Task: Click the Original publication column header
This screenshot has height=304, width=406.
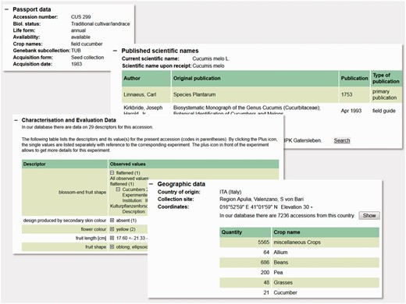Action: [255, 79]
